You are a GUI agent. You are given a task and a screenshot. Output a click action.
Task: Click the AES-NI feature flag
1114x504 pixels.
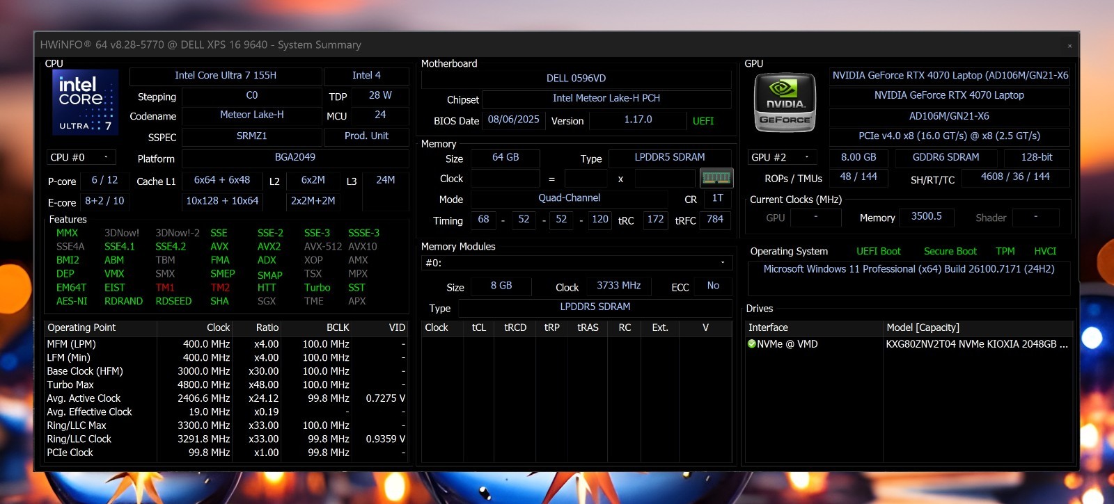[72, 301]
